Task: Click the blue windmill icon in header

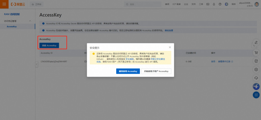Action: (226, 4)
